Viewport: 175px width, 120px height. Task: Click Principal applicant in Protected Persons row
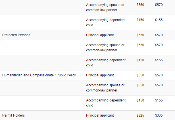click(100, 35)
